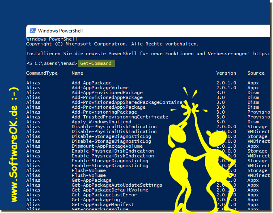Select the Get-AppPackageLastError entry
Image resolution: width=273 pixels, height=213 pixels.
pyautogui.click(x=104, y=195)
